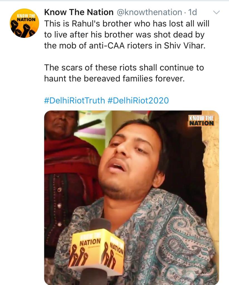Click the "Know The Nation" account name
This screenshot has height=285, width=229.
[79, 12]
